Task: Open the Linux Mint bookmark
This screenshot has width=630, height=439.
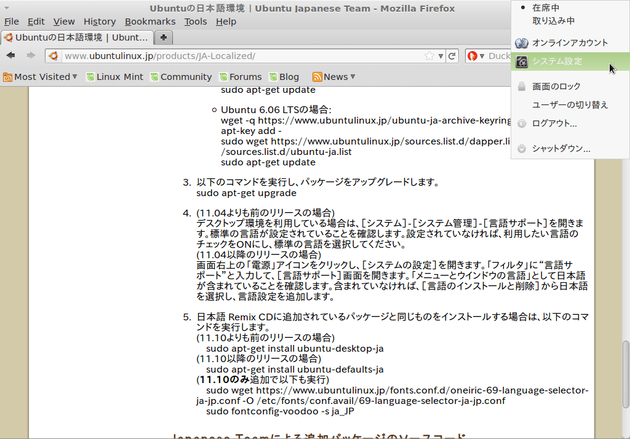Action: click(x=115, y=77)
